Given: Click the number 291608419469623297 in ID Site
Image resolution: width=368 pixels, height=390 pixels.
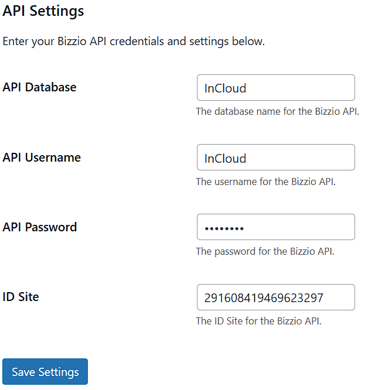Looking at the screenshot, I should (264, 297).
